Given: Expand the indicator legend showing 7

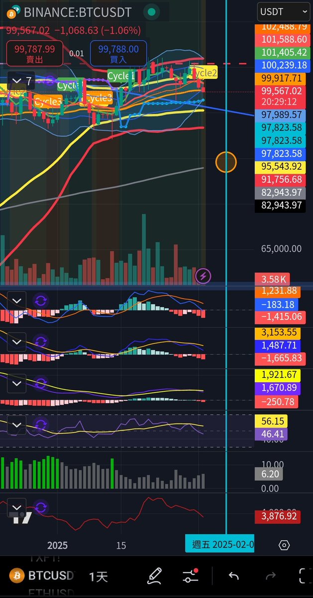Looking at the screenshot, I should [21, 80].
